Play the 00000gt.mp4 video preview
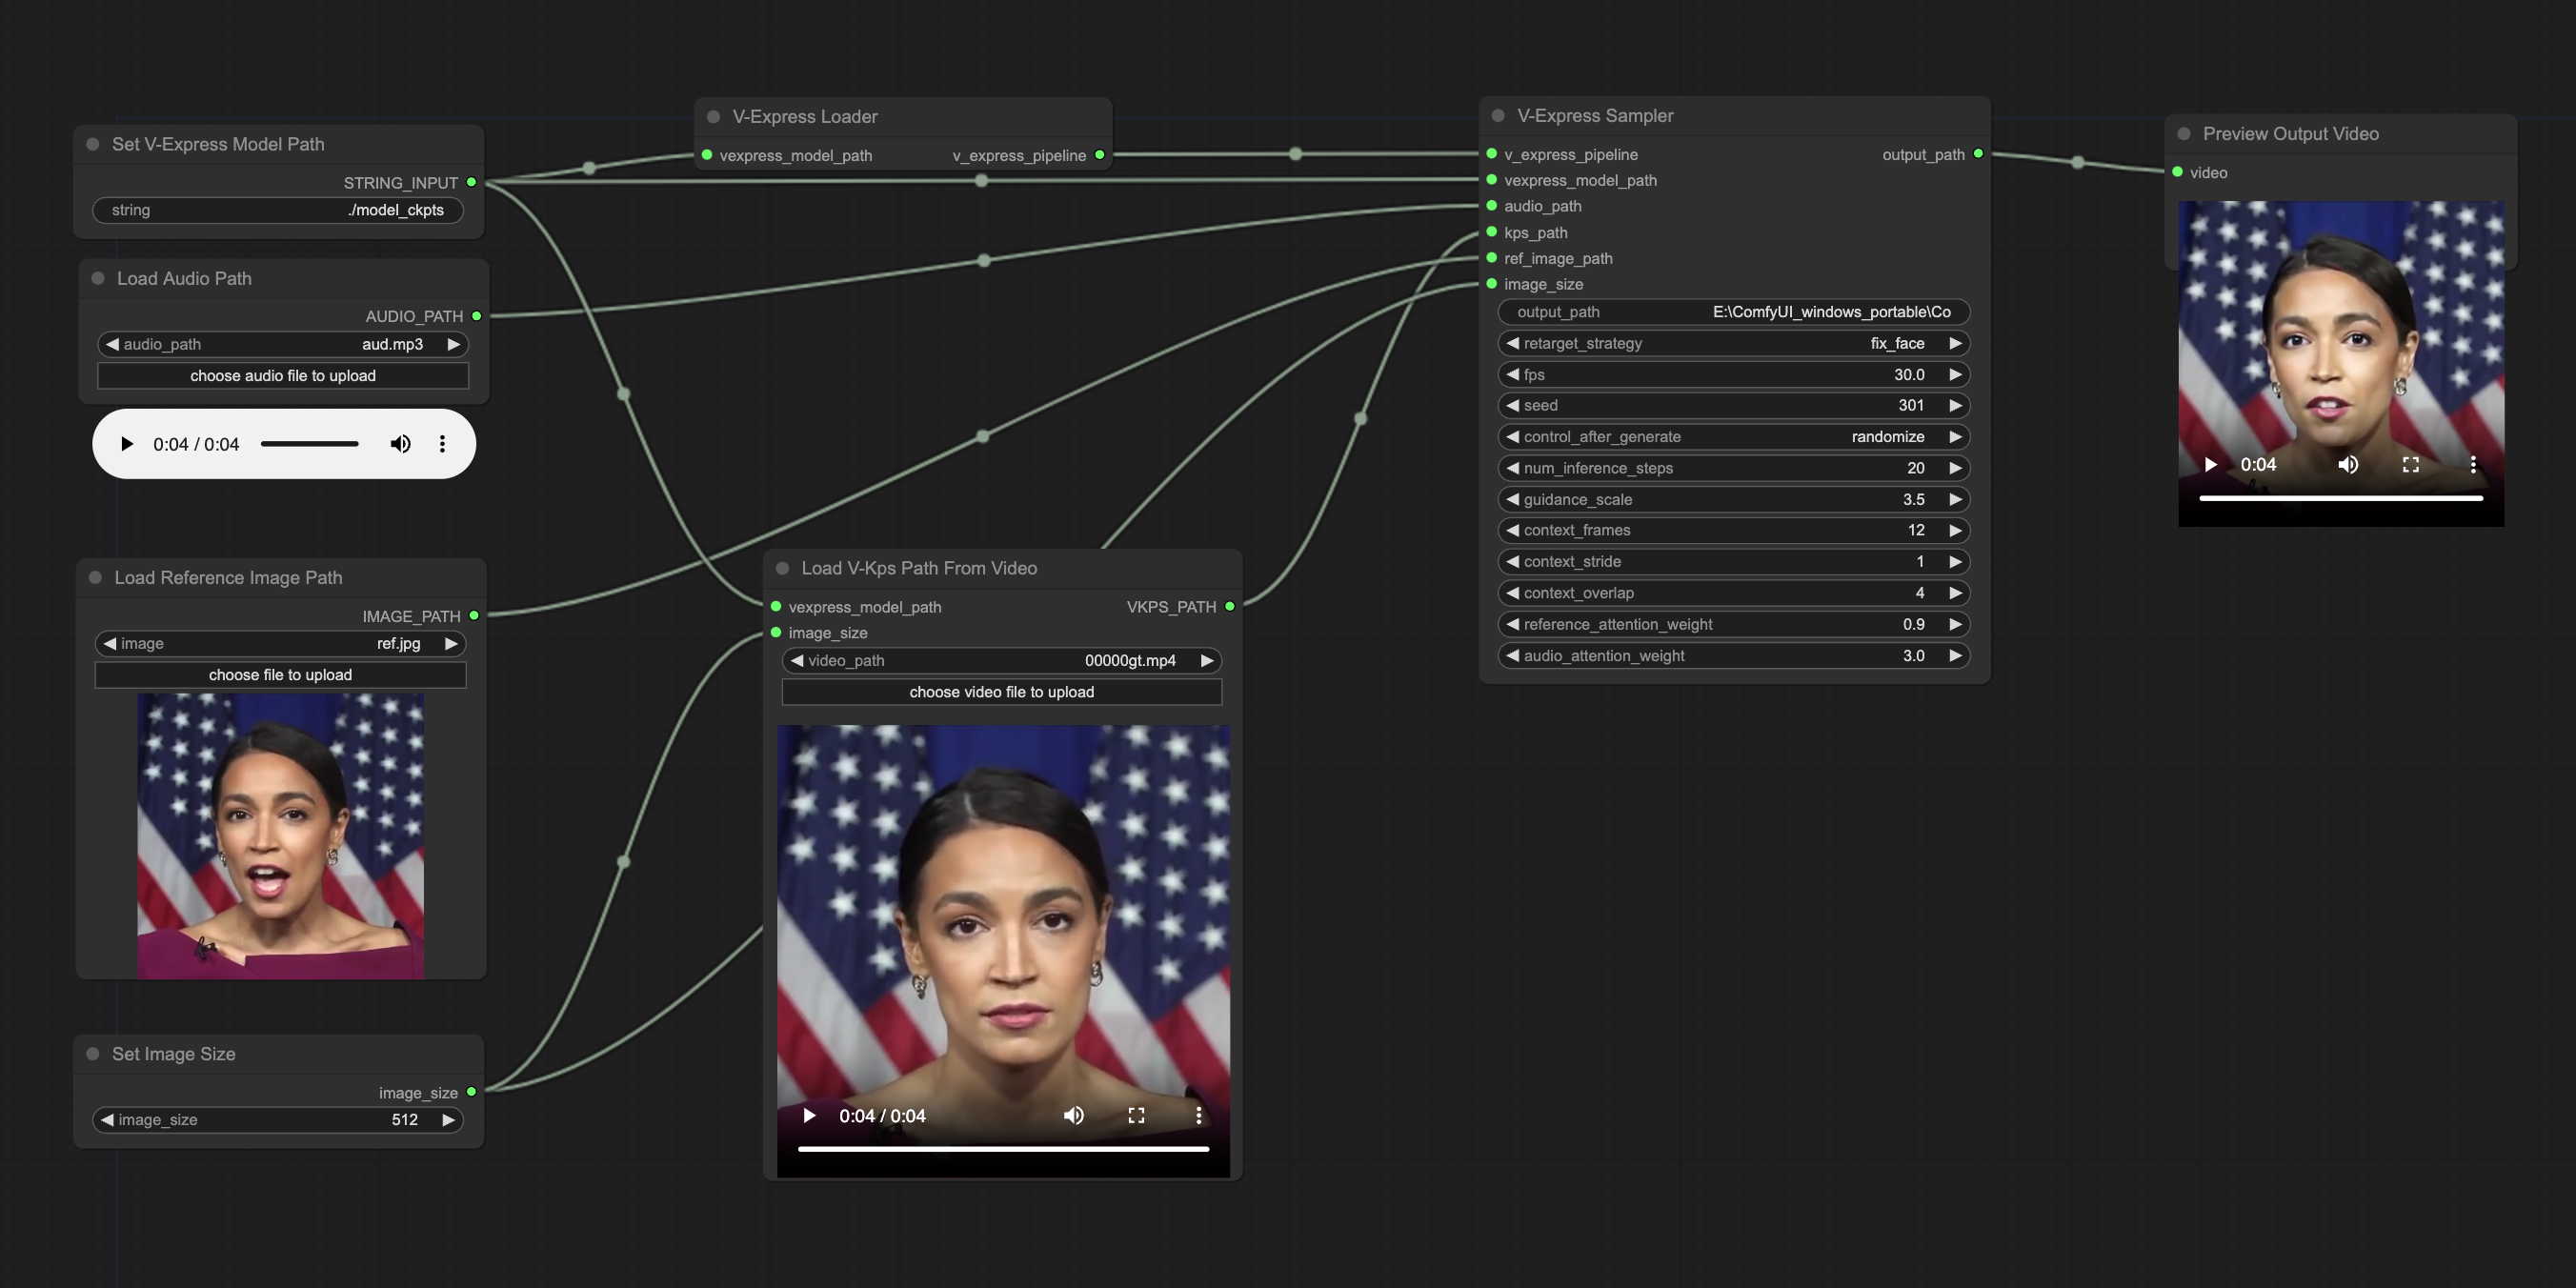The image size is (2576, 1288). 809,1115
